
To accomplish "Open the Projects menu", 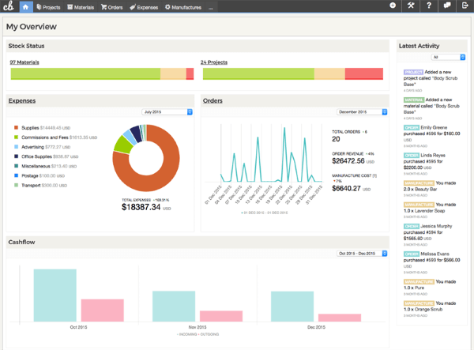I will pyautogui.click(x=49, y=6).
